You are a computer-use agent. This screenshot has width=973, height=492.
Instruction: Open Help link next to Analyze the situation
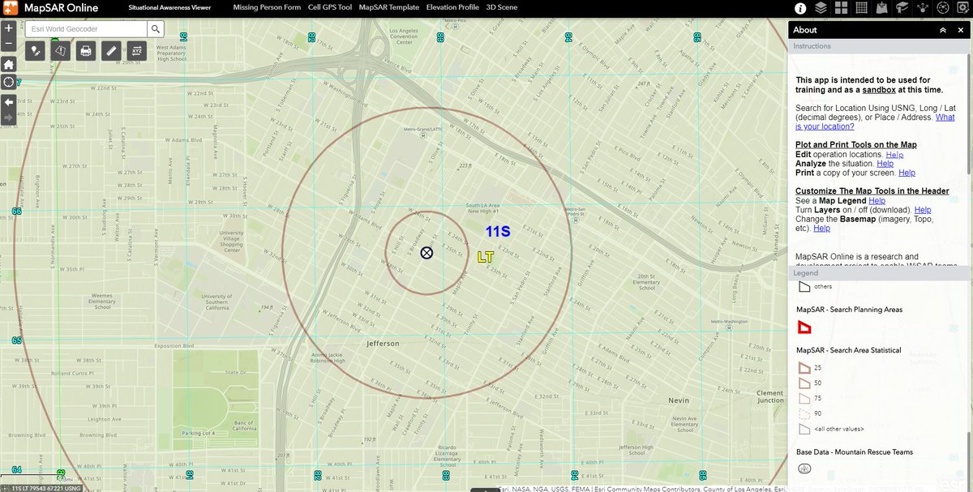(885, 163)
